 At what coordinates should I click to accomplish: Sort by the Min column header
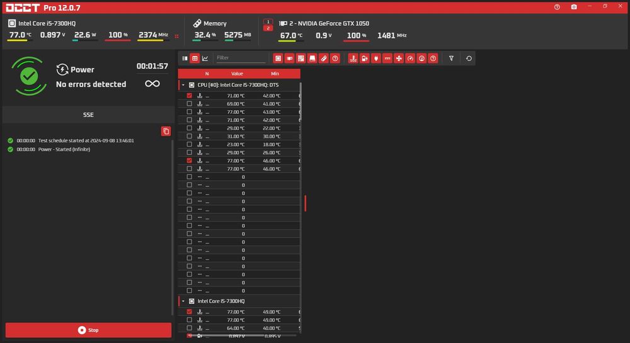(x=275, y=74)
